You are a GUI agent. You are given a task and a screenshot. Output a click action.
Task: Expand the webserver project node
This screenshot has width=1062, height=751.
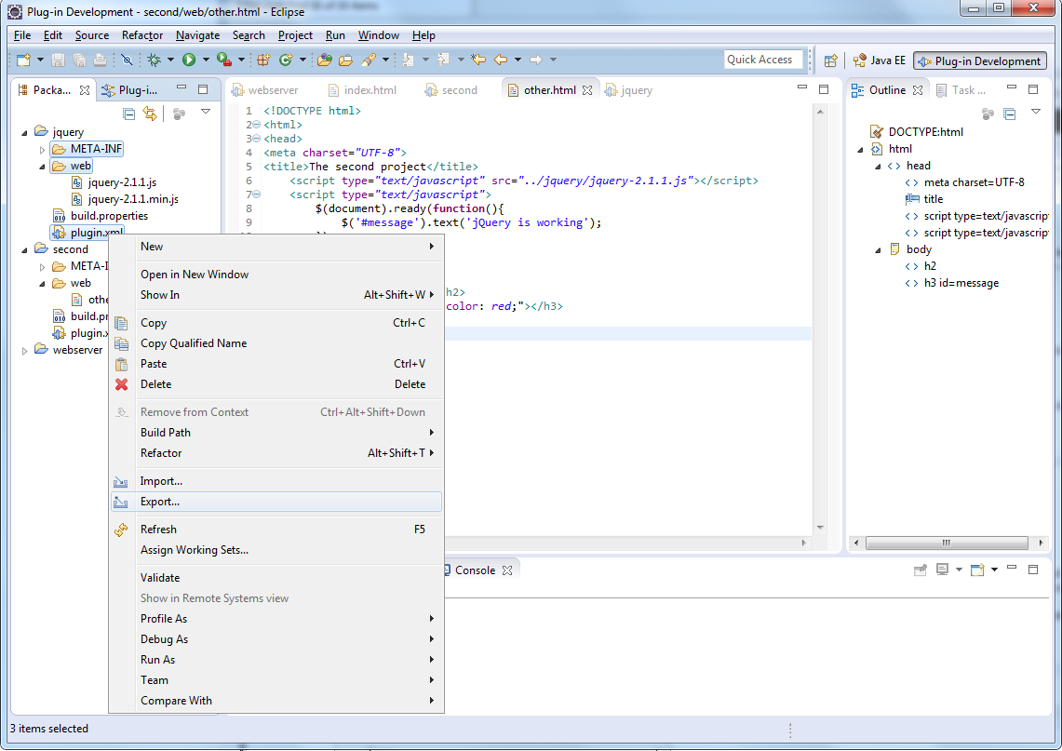25,350
